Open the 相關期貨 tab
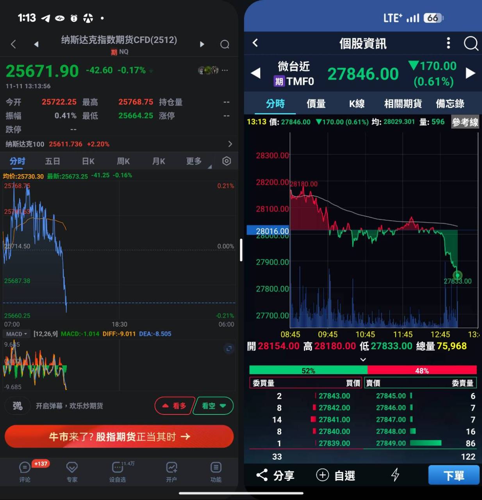The width and height of the screenshot is (482, 500). (403, 104)
